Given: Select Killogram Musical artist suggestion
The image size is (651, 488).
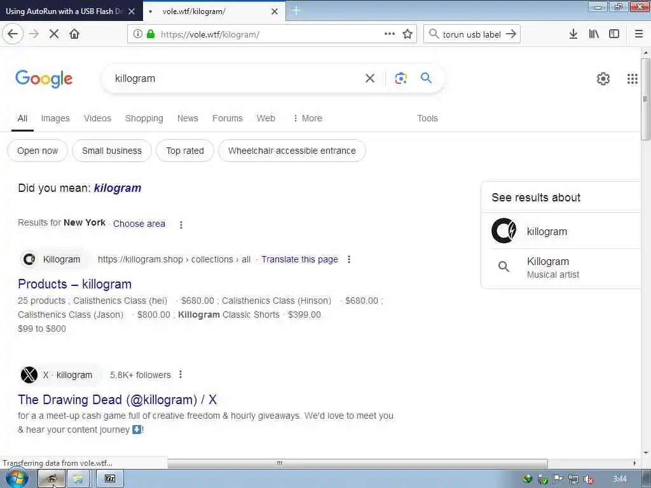Looking at the screenshot, I should point(565,268).
